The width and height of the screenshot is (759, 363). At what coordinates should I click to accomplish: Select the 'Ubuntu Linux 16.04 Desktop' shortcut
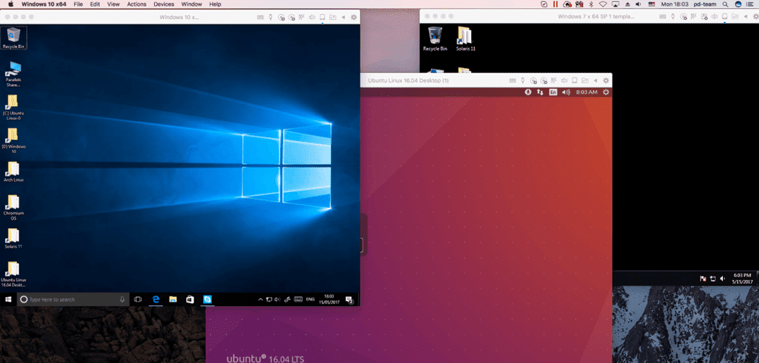tap(13, 274)
